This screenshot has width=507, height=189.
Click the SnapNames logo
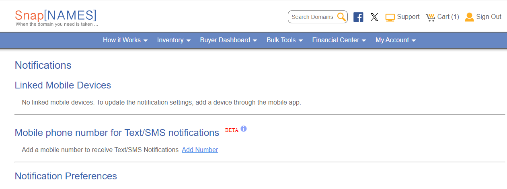55,17
